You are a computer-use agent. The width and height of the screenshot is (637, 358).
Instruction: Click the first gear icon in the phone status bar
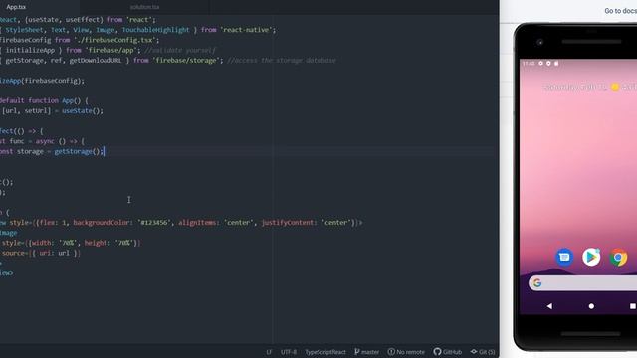click(x=540, y=63)
